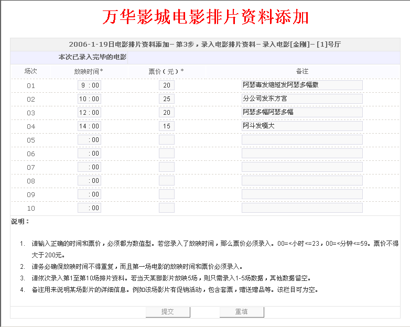
Task: Select the empty price field for session 09
Action: (x=167, y=194)
